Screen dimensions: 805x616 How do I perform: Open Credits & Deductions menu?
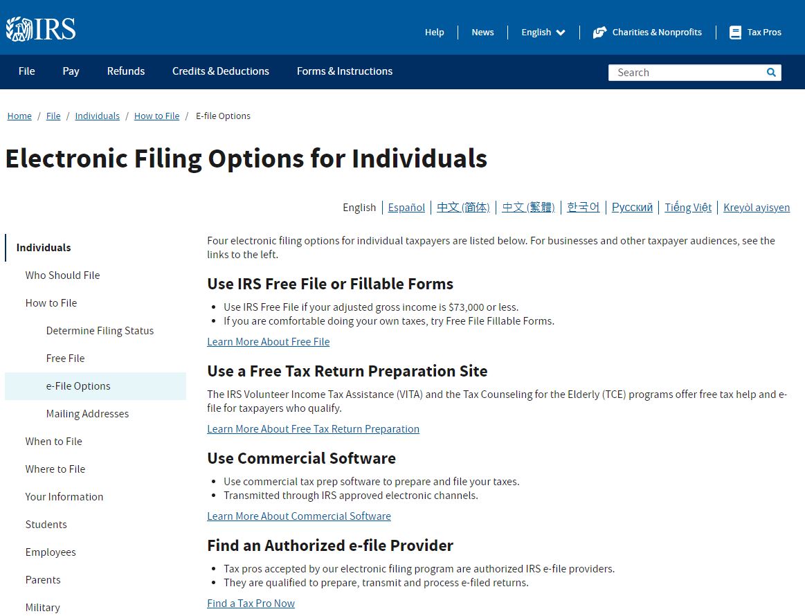221,71
